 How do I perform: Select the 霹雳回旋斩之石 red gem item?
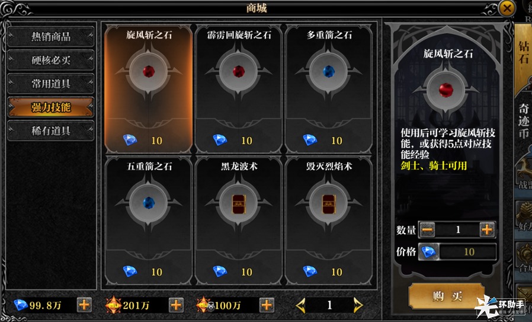point(239,89)
